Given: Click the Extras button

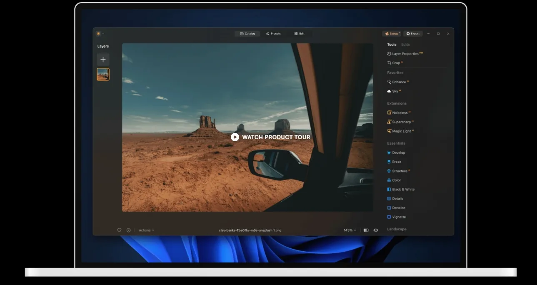Looking at the screenshot, I should [x=392, y=34].
